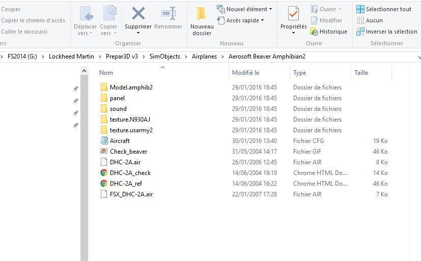The image size is (421, 261).
Task: Click the date 22/01/2007 17:28
Action: [x=255, y=194]
